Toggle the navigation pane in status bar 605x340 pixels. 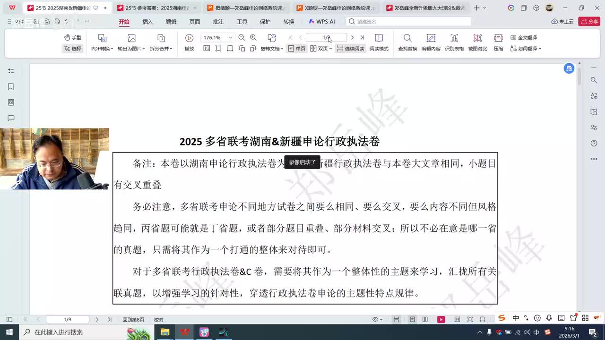[9, 320]
